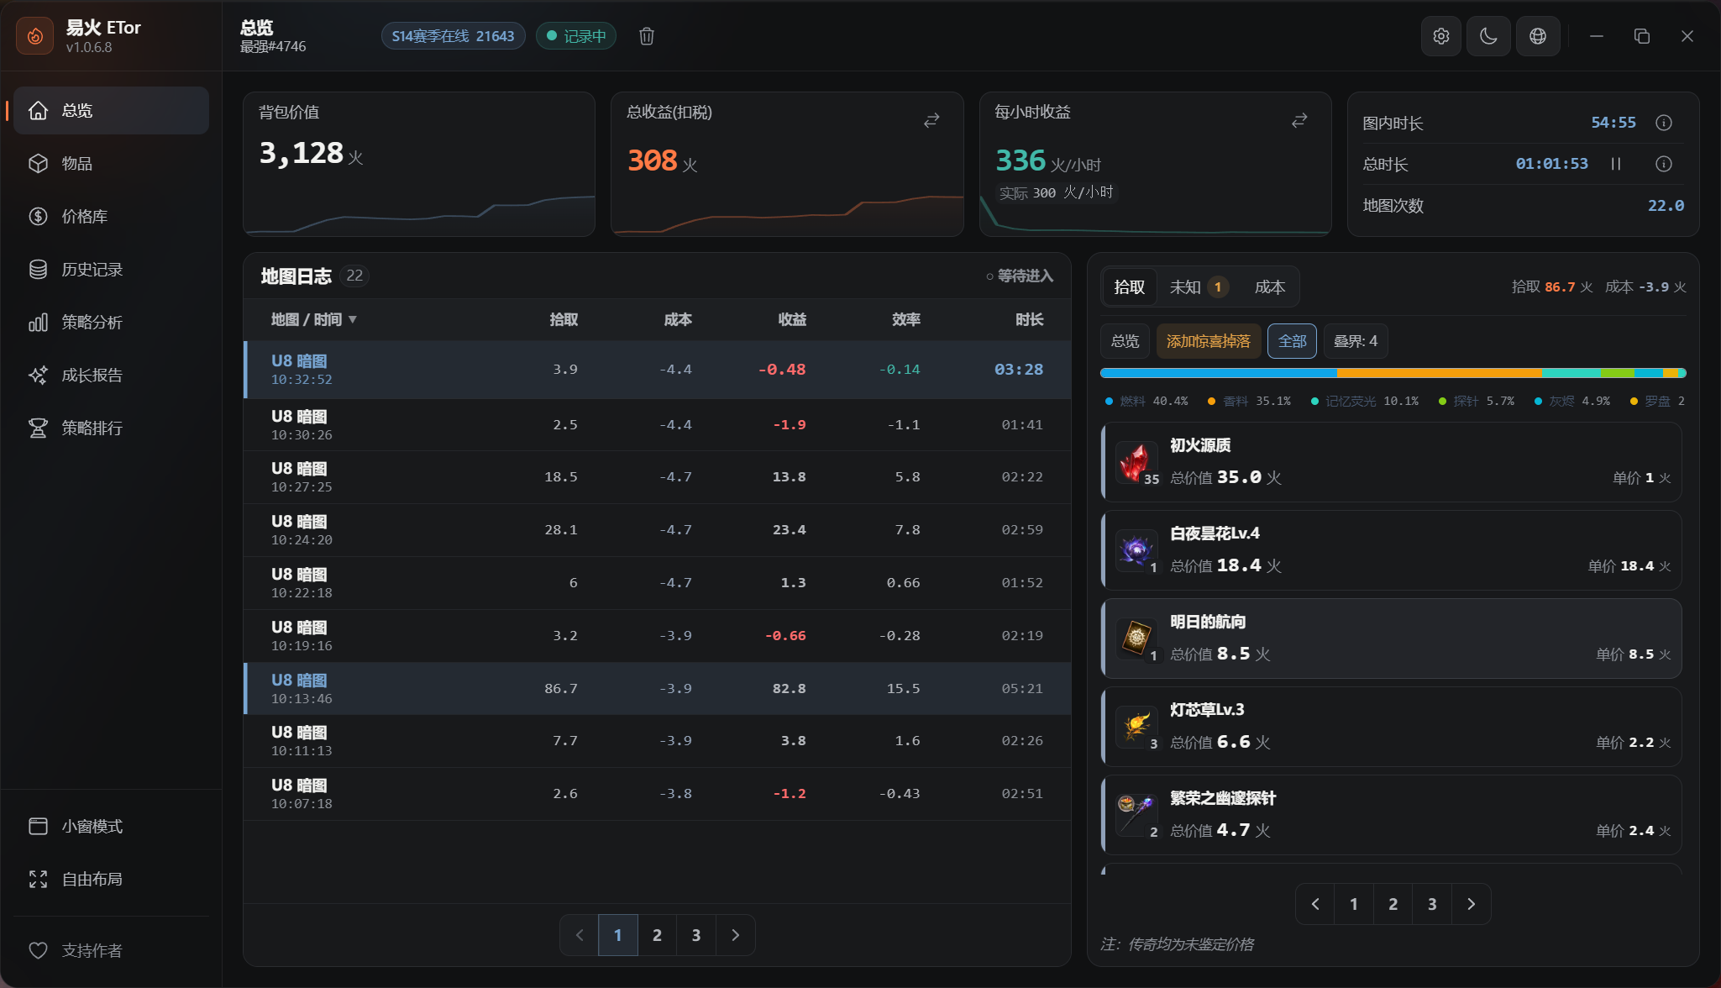Screen dimensions: 1721x988
Task: Open 初火源质 item card
Action: pyautogui.click(x=1391, y=462)
